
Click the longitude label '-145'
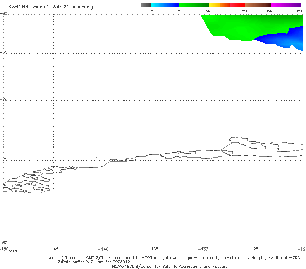(53, 249)
